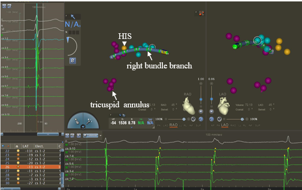Image resolution: width=302 pixels, height=190 pixels.
Task: Select point row 27 with LAT -11
Action: 31,171
